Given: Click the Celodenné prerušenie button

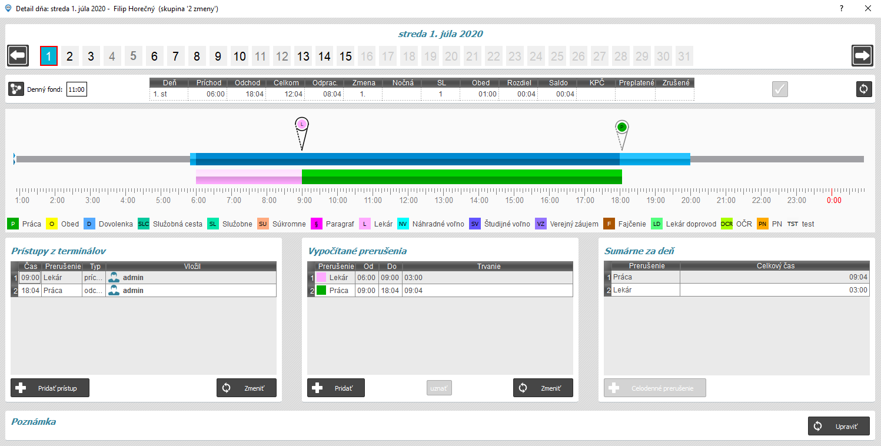Looking at the screenshot, I should pyautogui.click(x=655, y=388).
